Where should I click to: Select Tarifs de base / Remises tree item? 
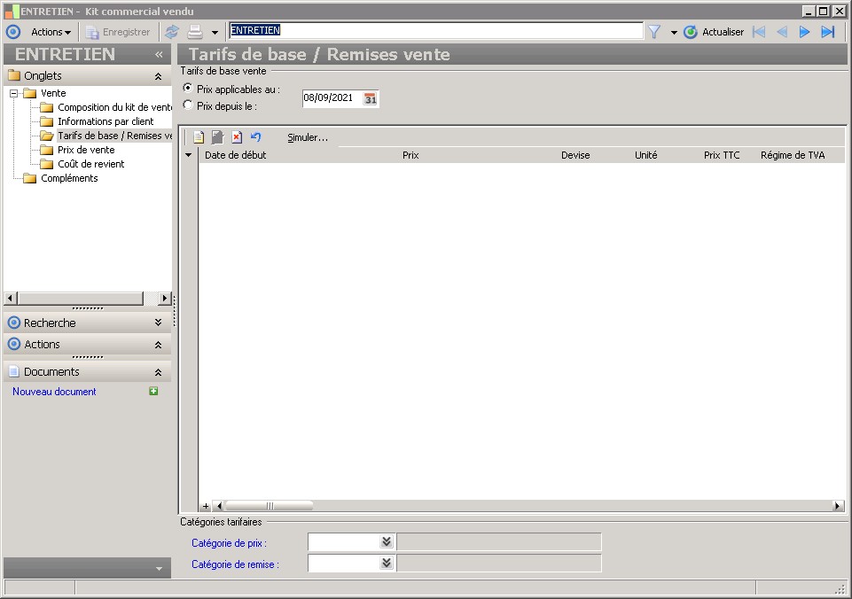(114, 136)
